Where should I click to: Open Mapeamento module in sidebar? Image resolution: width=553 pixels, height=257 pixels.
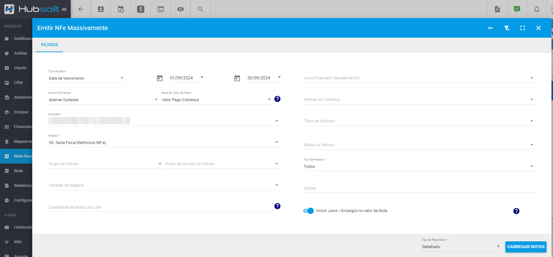(16, 142)
